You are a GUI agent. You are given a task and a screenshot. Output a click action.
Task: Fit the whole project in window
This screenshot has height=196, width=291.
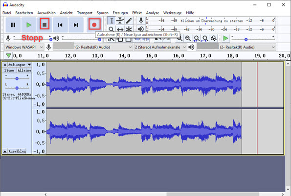point(205,38)
